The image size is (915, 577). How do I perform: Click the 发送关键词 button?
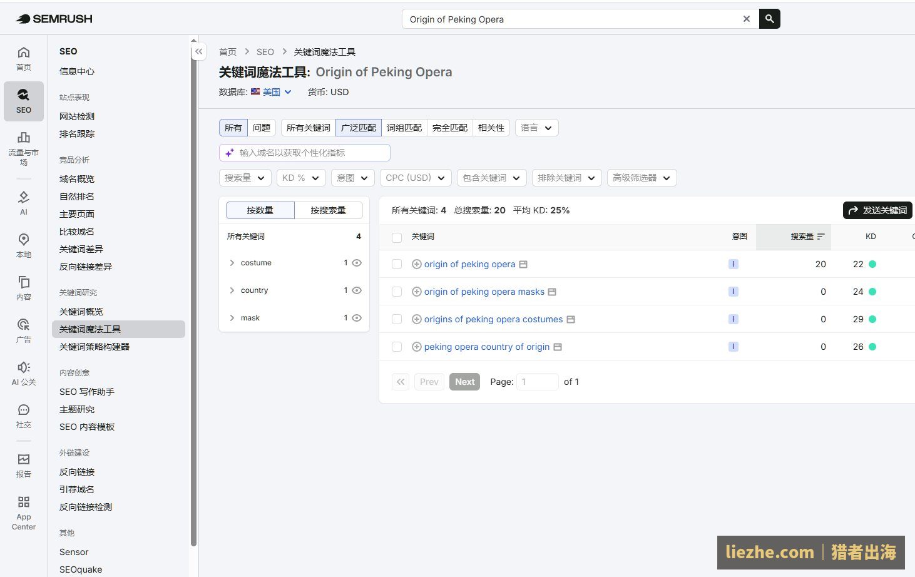tap(877, 210)
